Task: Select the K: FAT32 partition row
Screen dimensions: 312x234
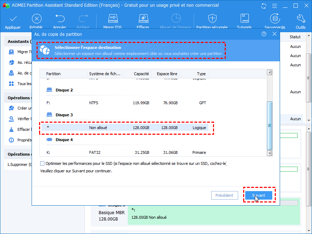Action: coord(125,152)
